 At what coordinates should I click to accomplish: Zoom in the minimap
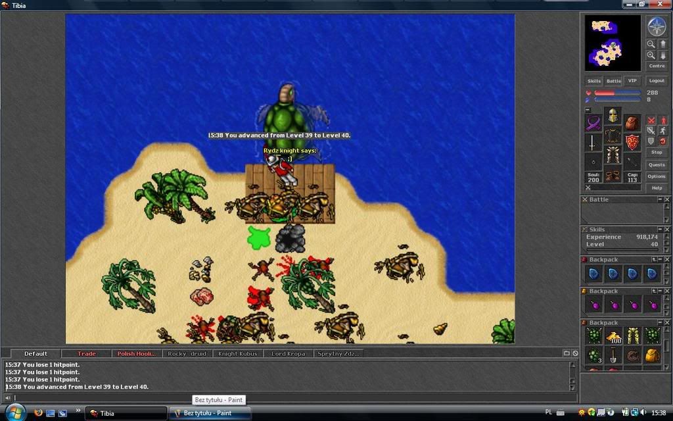coord(651,55)
